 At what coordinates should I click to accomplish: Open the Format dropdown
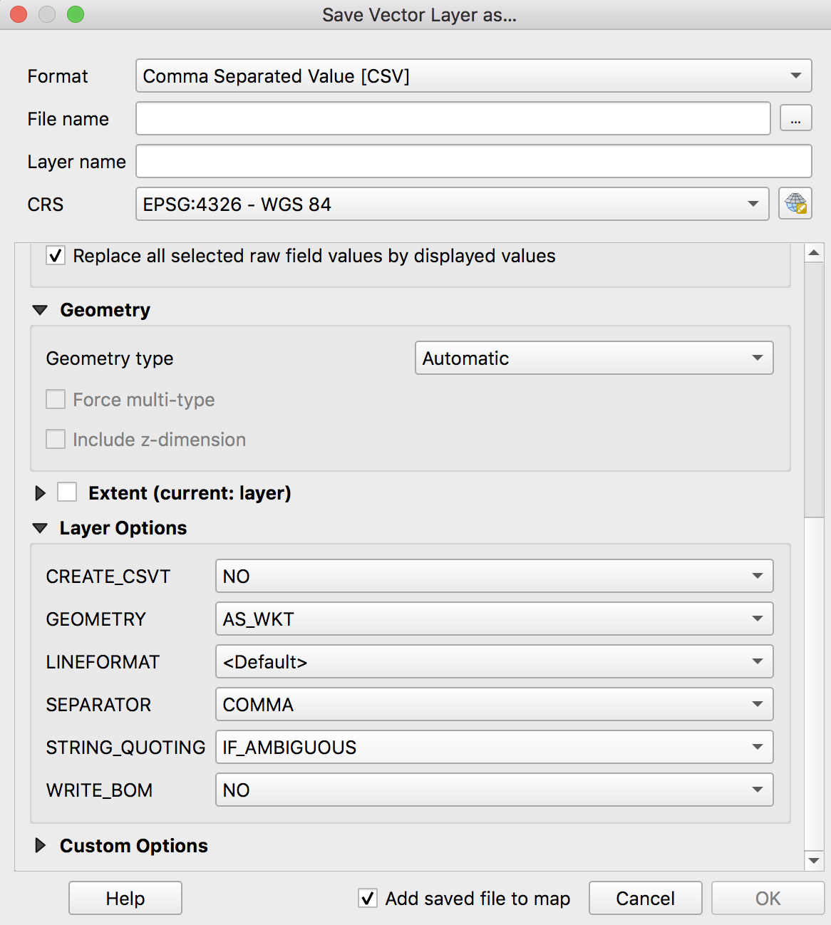[473, 76]
